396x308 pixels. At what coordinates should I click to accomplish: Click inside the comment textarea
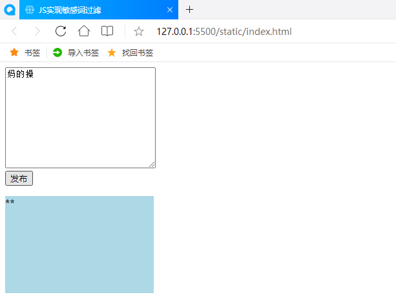point(80,118)
